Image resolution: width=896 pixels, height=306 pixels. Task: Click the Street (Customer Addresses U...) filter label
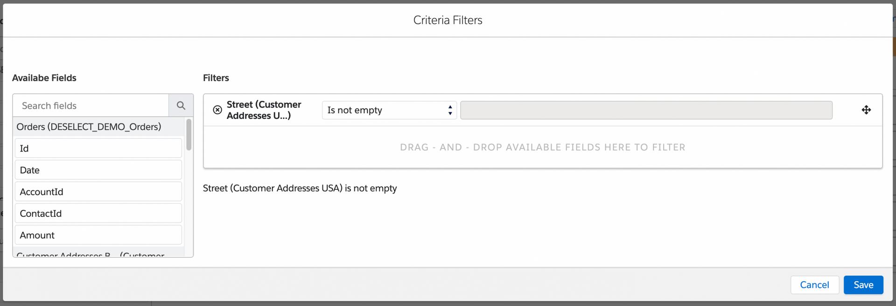click(x=264, y=110)
